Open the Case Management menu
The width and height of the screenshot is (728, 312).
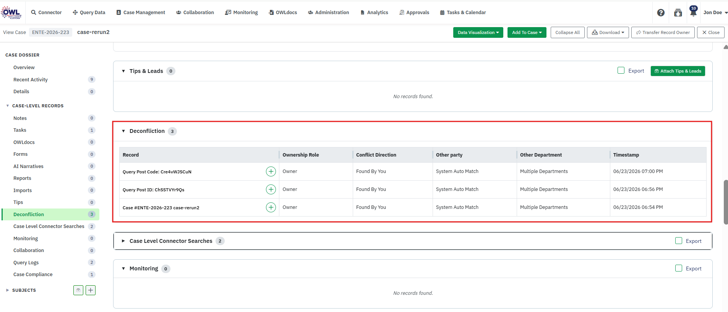[x=141, y=13]
